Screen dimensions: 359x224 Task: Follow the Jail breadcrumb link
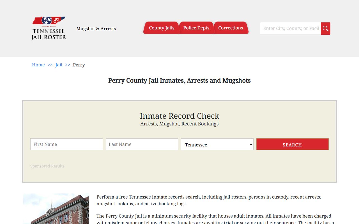pos(59,65)
